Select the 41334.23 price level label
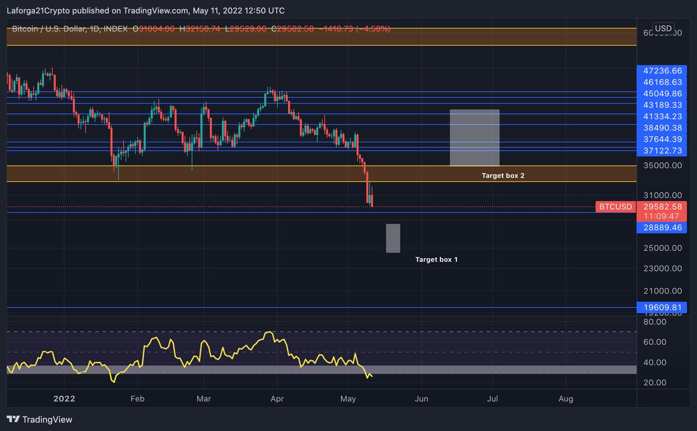Viewport: 697px width, 431px height. coord(663,116)
